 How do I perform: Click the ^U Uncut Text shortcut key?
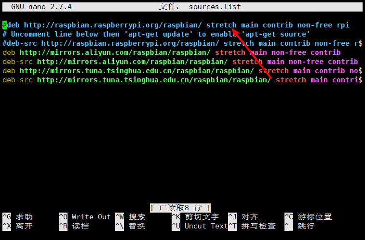(x=176, y=226)
